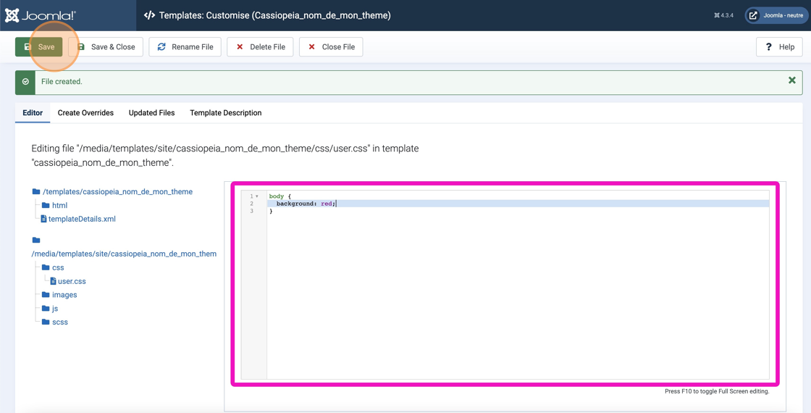Fold code at line 1 arrow
This screenshot has width=811, height=413.
pos(257,196)
